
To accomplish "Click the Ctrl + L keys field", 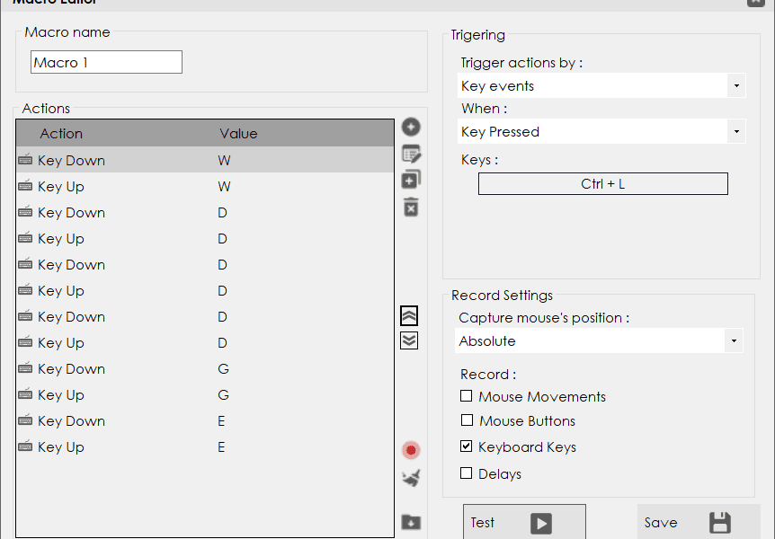I will tap(602, 184).
